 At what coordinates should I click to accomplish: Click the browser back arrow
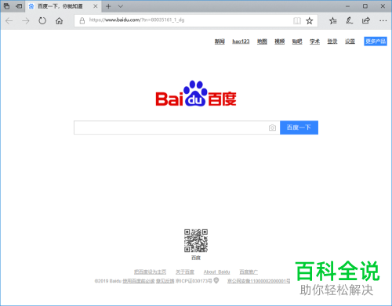click(9, 21)
